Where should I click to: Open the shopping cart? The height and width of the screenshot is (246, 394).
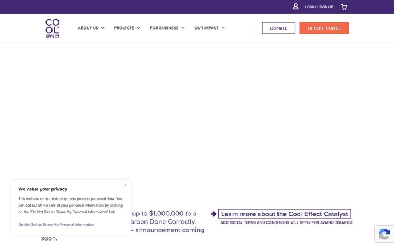[344, 7]
